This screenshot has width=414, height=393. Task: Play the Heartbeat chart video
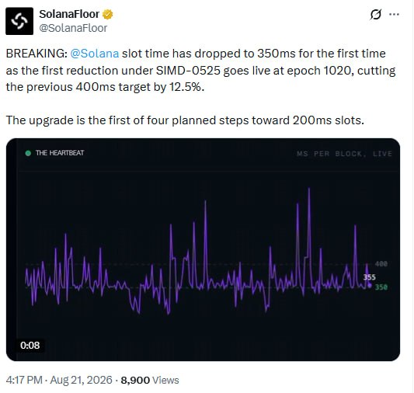pos(203,249)
